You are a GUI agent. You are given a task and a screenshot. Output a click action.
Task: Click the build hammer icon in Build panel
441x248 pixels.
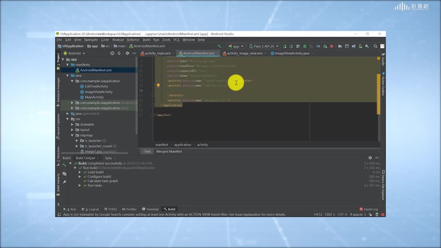click(x=64, y=165)
